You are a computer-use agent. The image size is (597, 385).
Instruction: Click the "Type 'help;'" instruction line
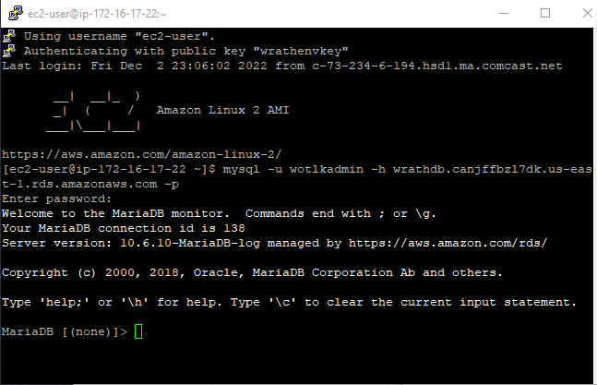coord(288,302)
